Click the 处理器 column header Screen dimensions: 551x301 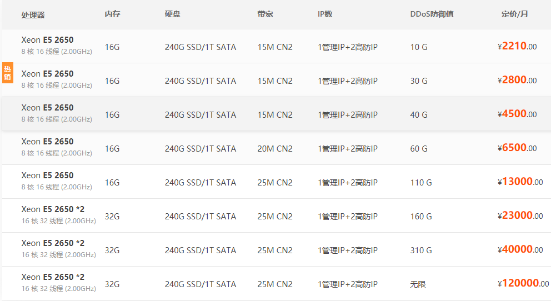pyautogui.click(x=33, y=15)
